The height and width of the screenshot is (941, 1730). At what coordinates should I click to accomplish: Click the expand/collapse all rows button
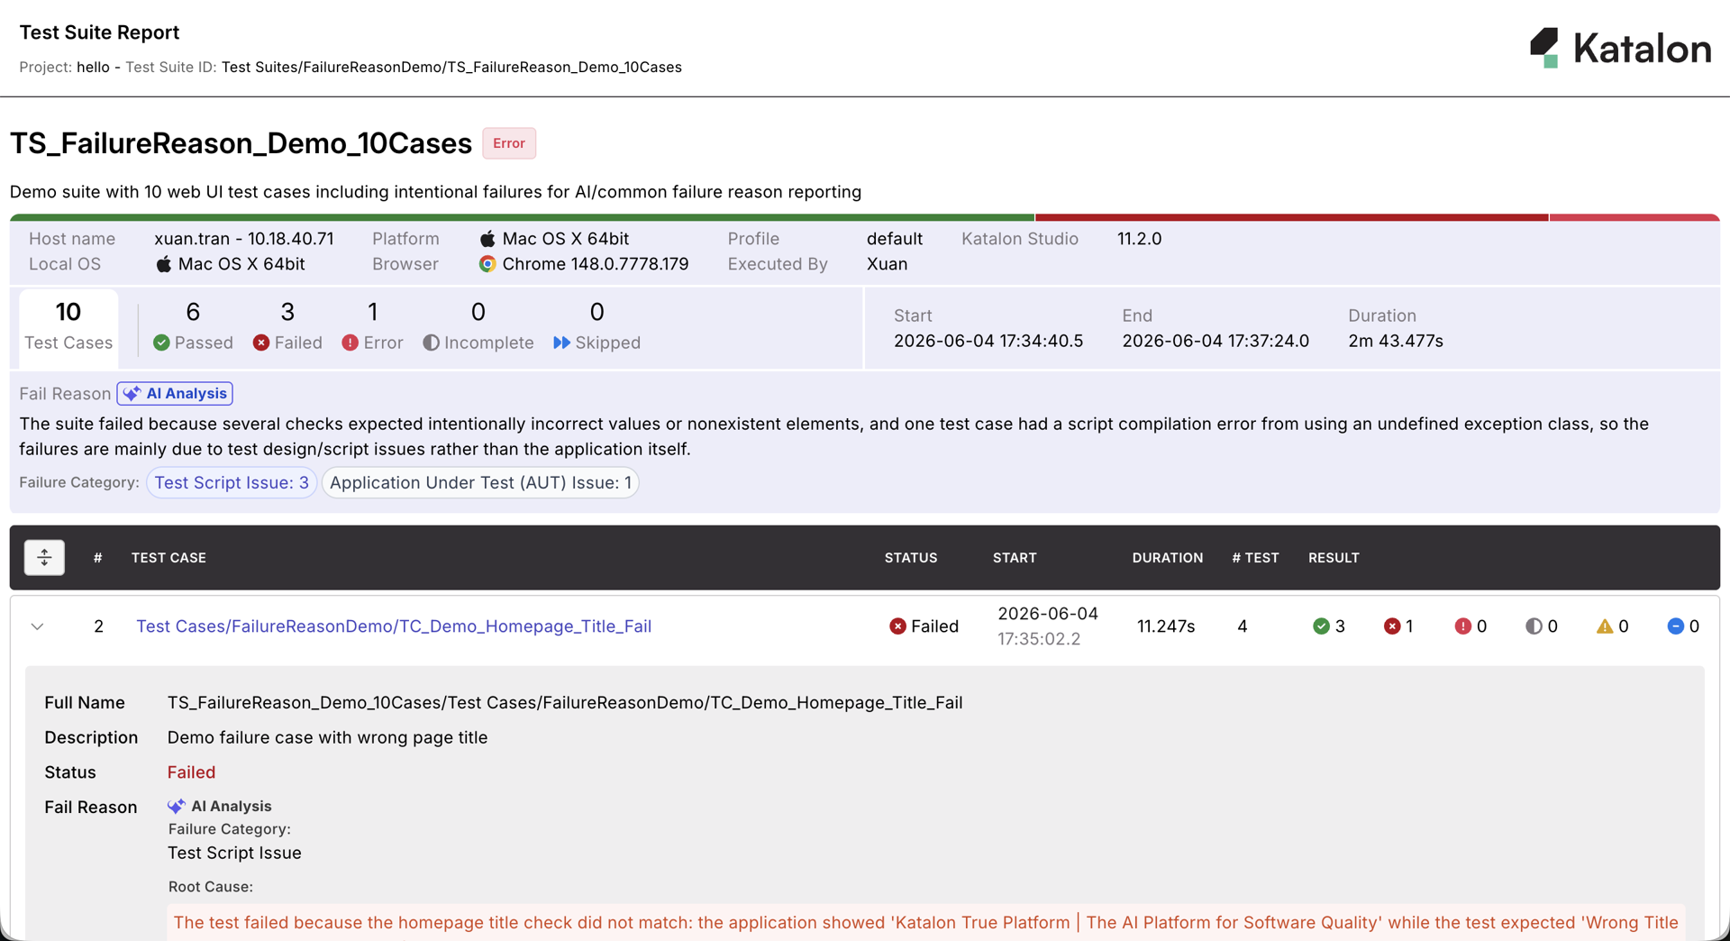[44, 557]
